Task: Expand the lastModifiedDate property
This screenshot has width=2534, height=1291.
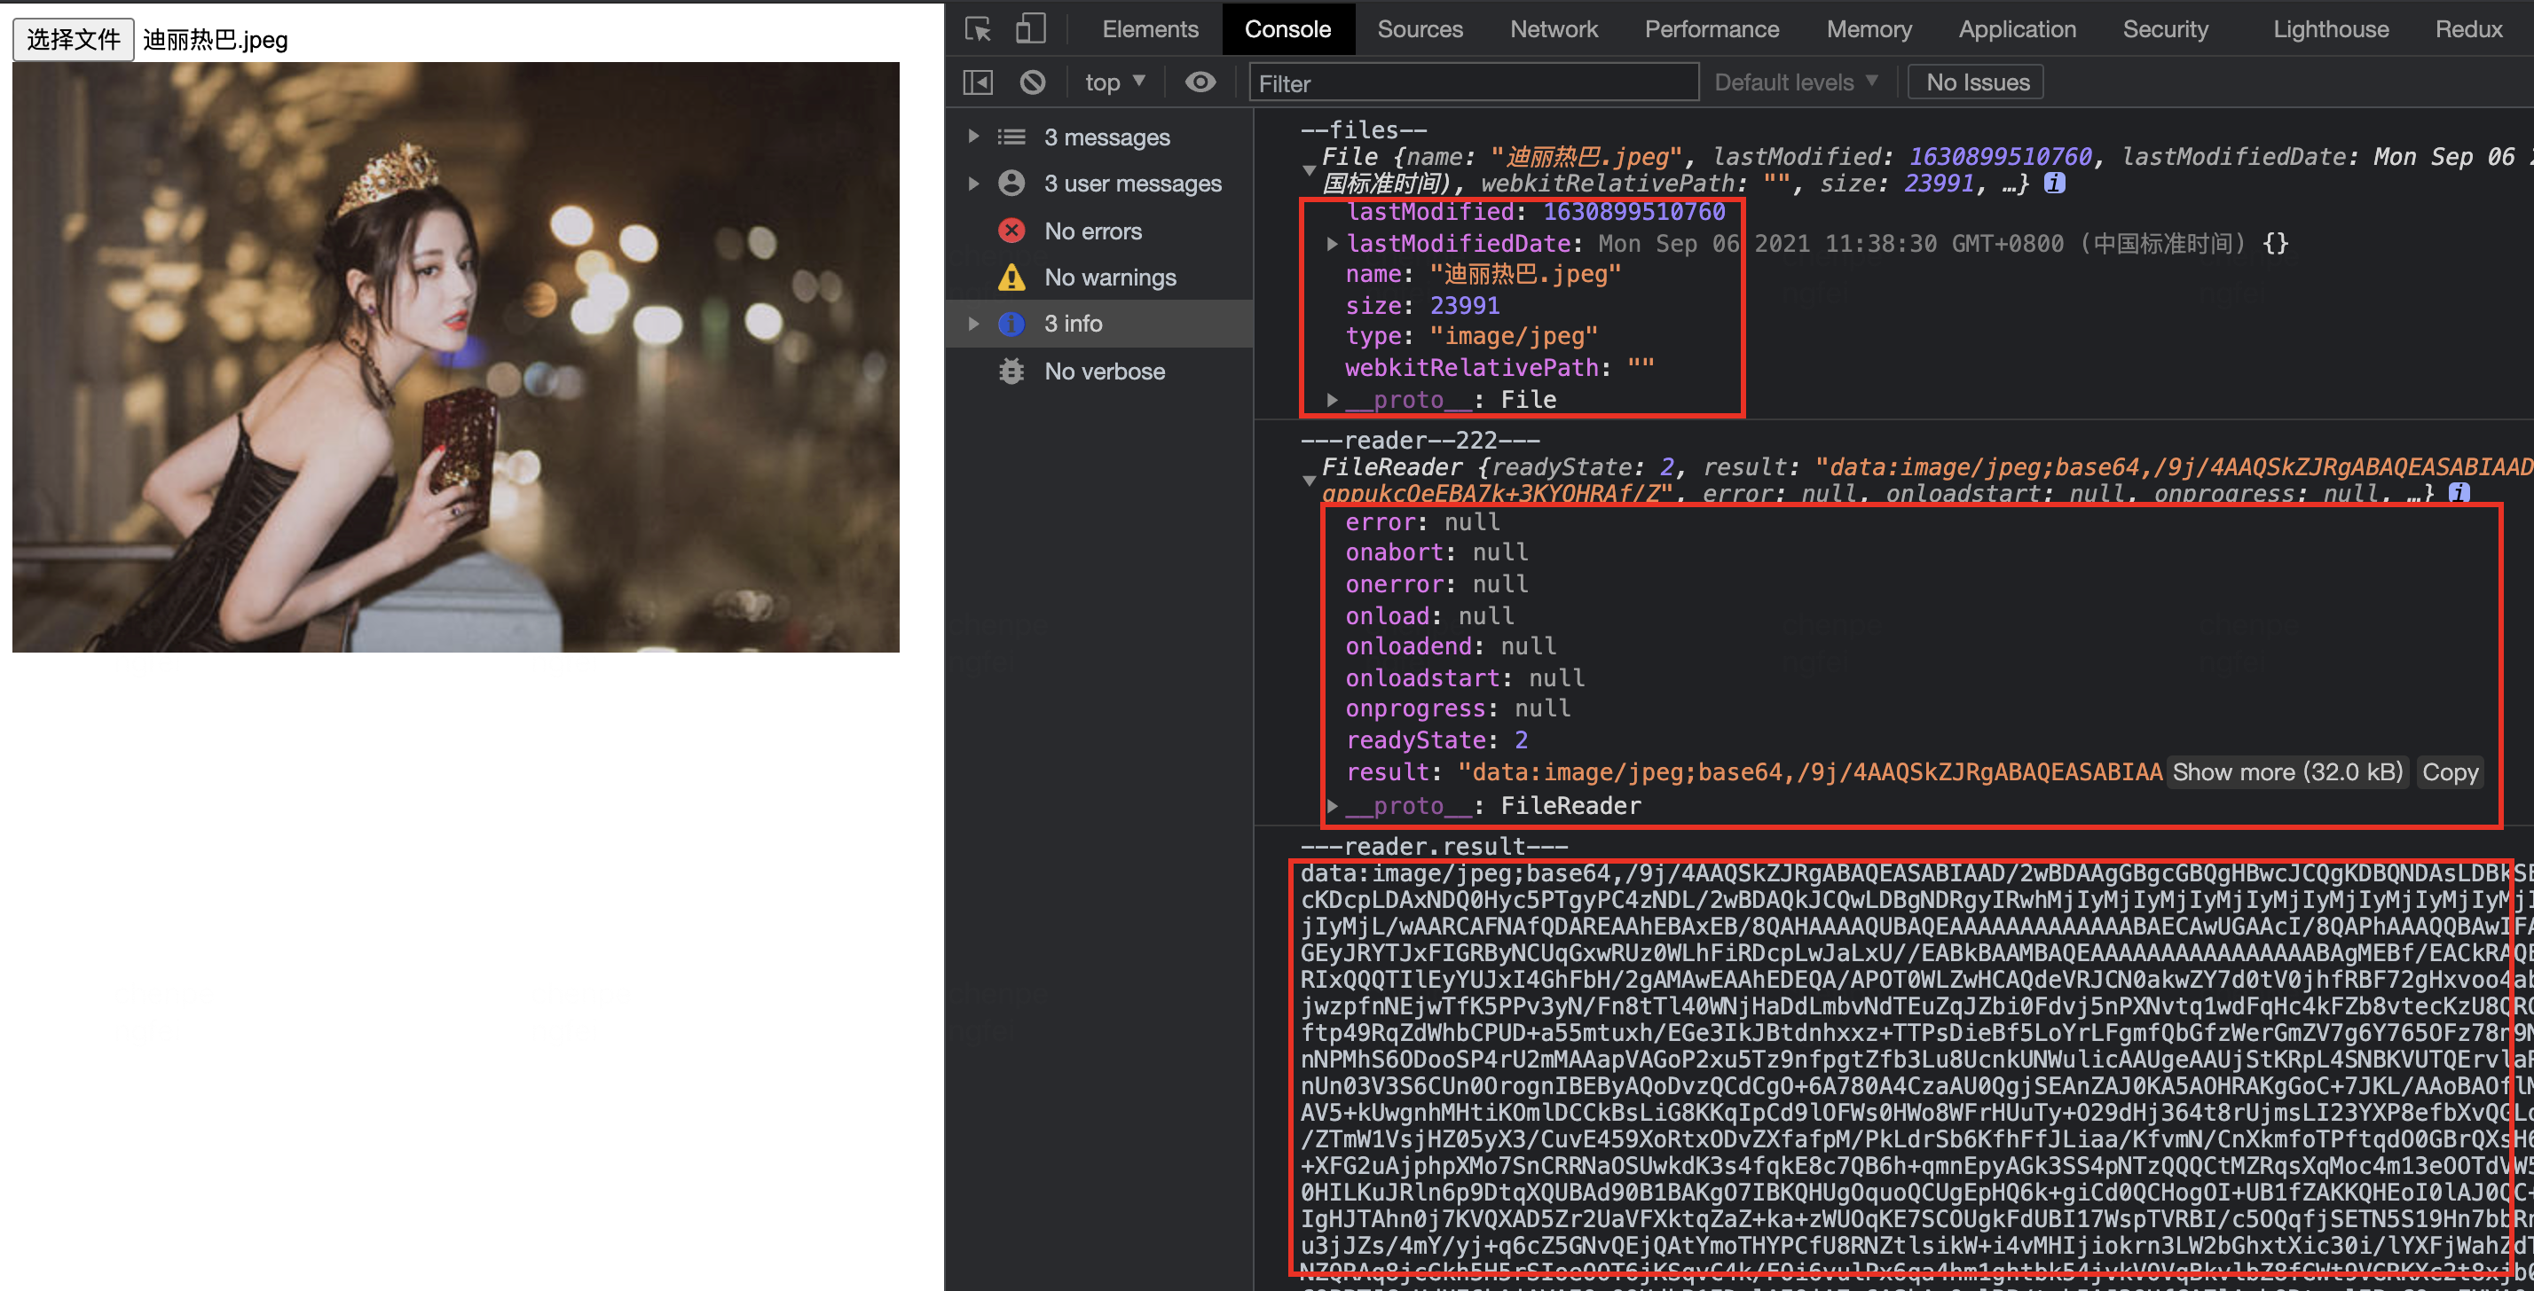Action: point(1332,243)
